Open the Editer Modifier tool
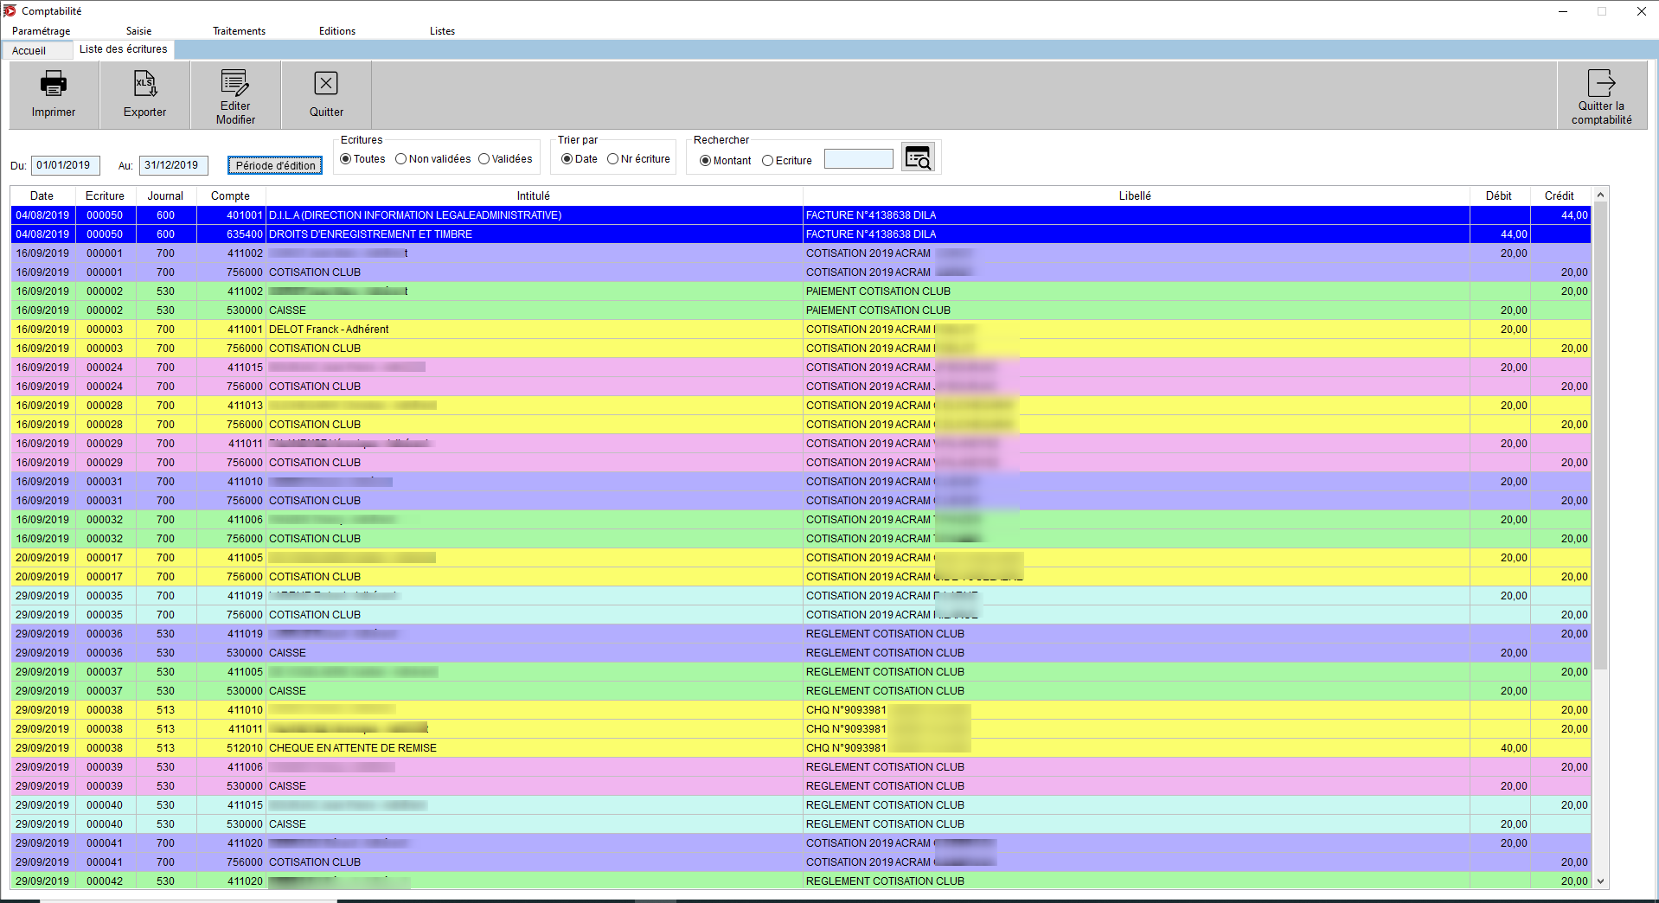The width and height of the screenshot is (1659, 903). (235, 95)
